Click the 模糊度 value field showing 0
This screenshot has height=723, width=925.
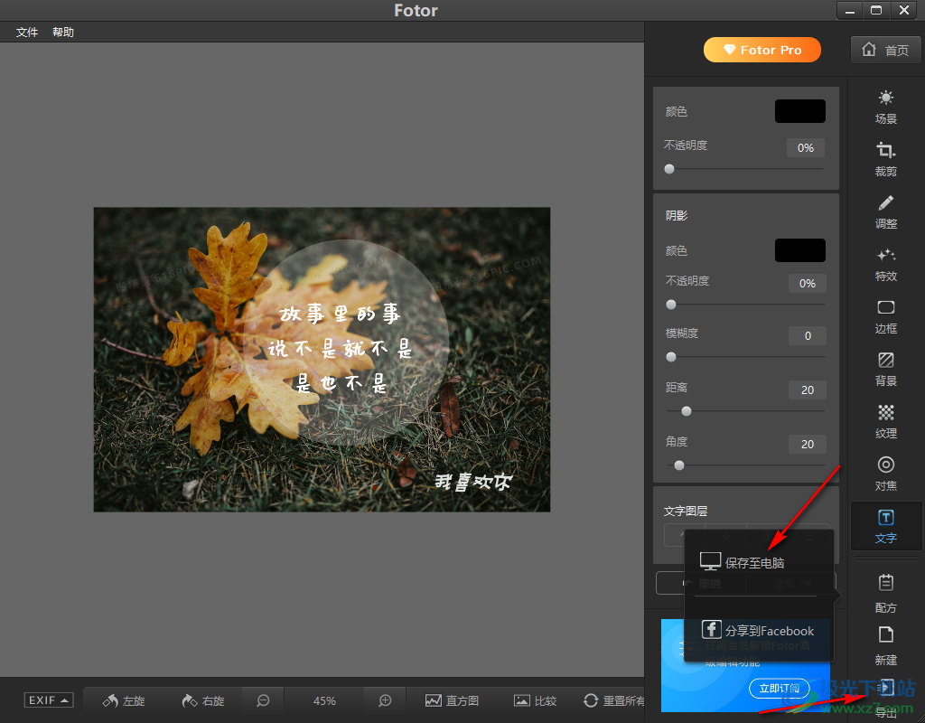807,336
